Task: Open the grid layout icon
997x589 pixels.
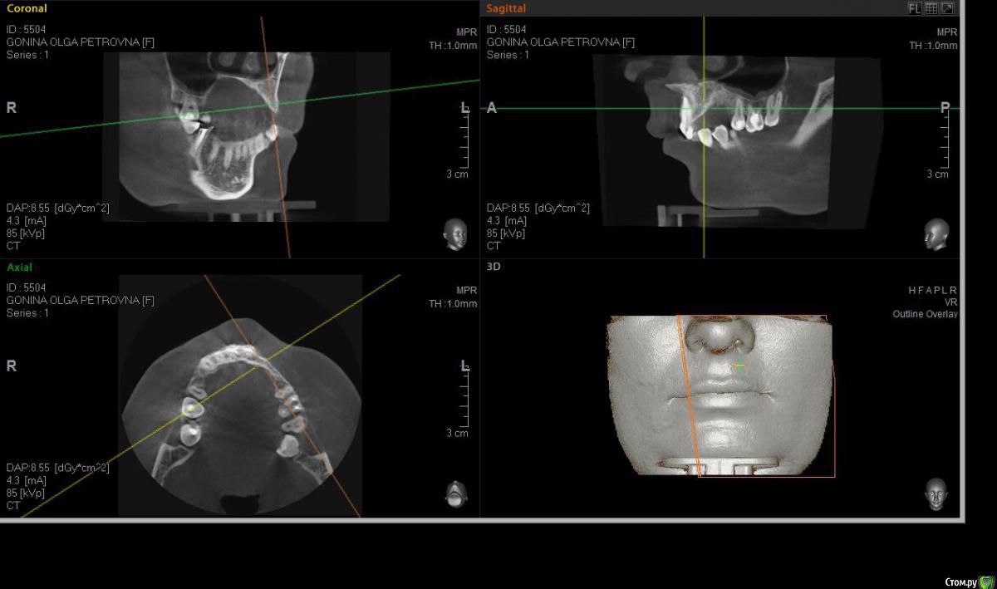Action: 931,8
